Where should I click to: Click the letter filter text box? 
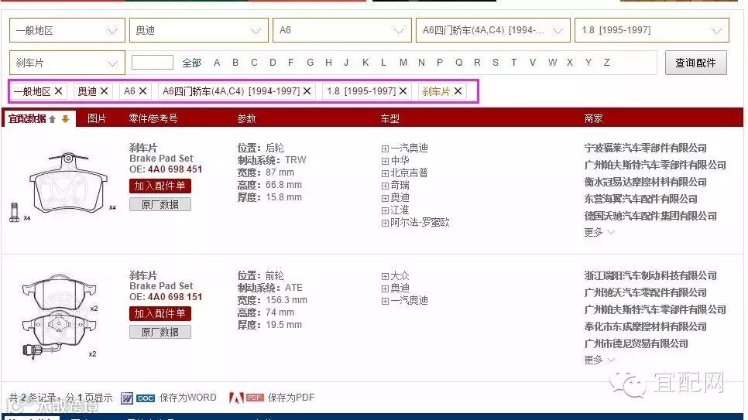pyautogui.click(x=153, y=63)
